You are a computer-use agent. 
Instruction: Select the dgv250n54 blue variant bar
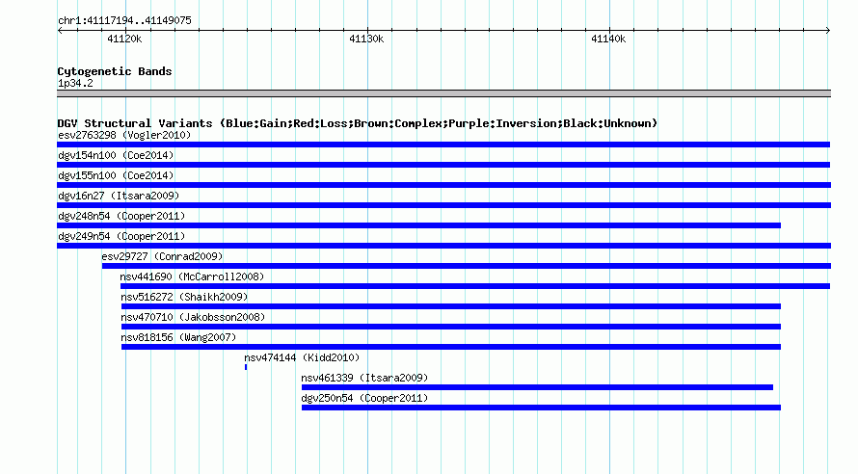click(x=541, y=408)
